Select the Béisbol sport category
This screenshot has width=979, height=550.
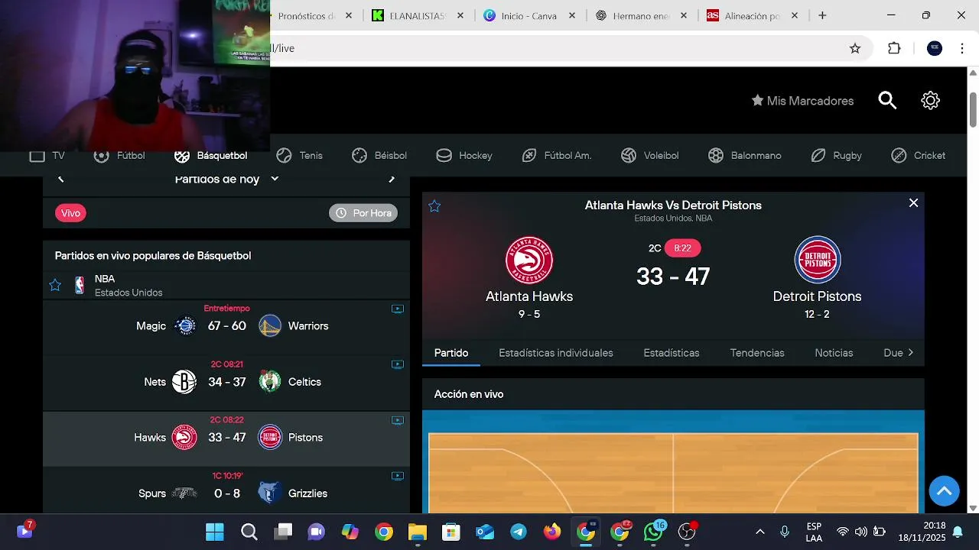coord(379,156)
